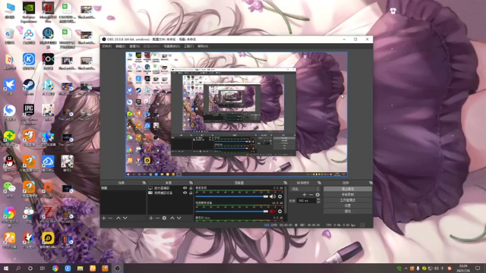Open Task View on the taskbar

(43, 268)
